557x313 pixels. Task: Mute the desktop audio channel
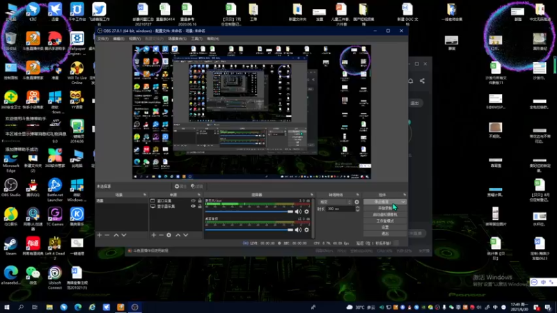298,230
